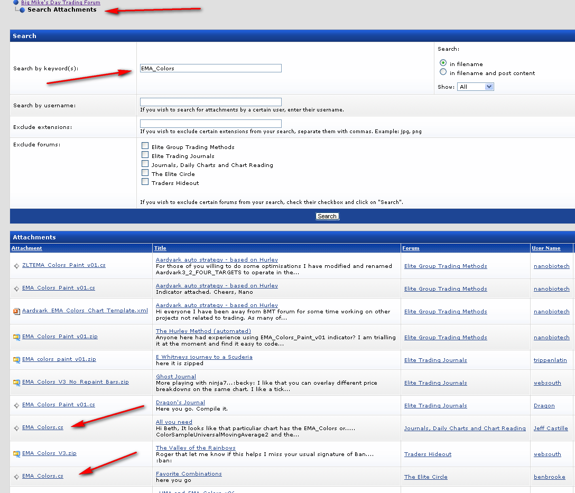View Dragon's user profile

click(544, 406)
